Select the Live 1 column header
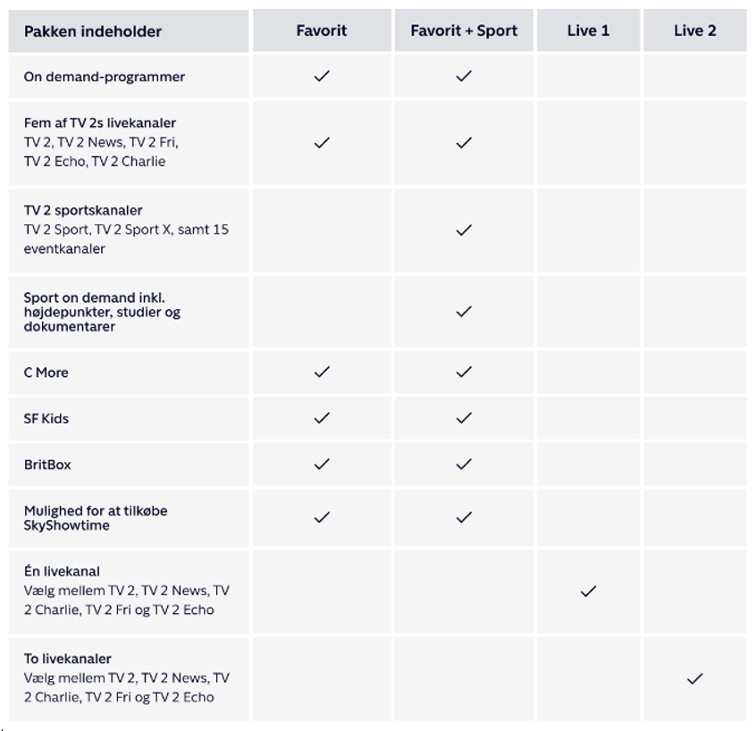756x731 pixels. (x=588, y=30)
